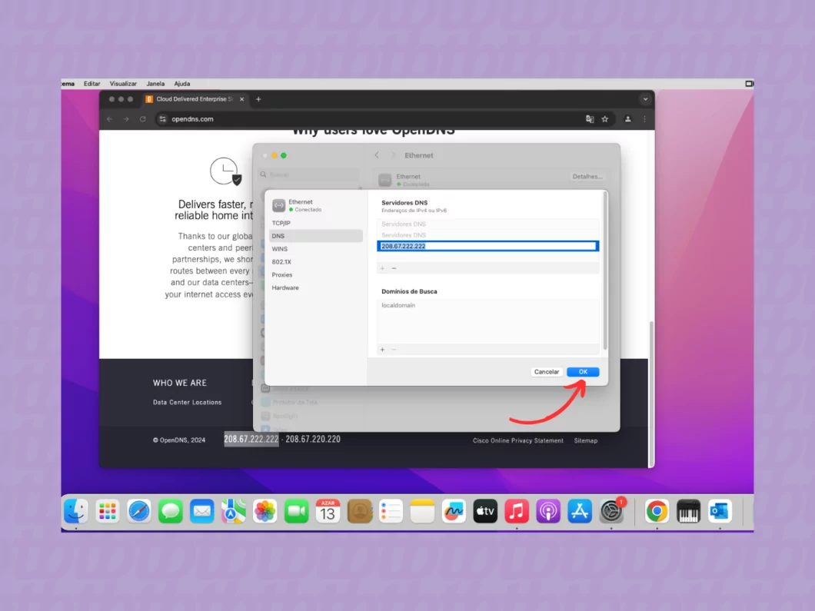Open FaceTime in the dock
The width and height of the screenshot is (815, 611).
(296, 511)
